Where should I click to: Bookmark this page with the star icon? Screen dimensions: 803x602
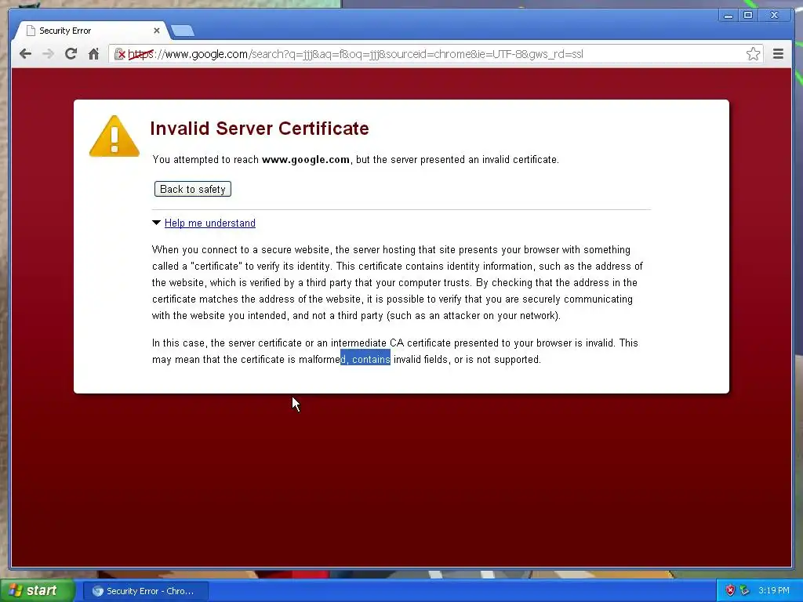click(753, 54)
